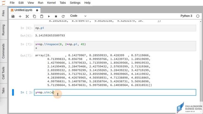Click the notebook vertical scrollbar thumb

(x=200, y=81)
